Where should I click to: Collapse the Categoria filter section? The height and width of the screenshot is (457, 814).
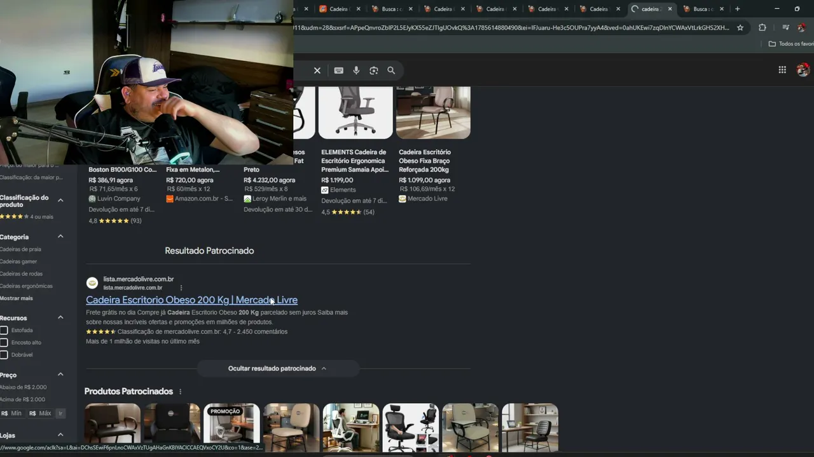click(60, 237)
